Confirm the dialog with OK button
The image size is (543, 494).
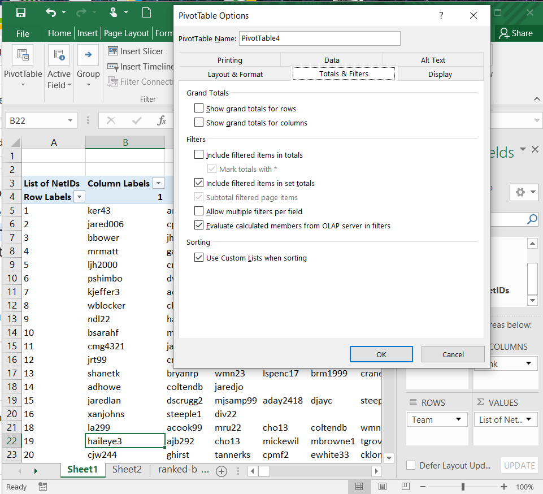tap(381, 354)
